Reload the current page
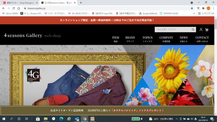217x122 pixels. coord(14,8)
